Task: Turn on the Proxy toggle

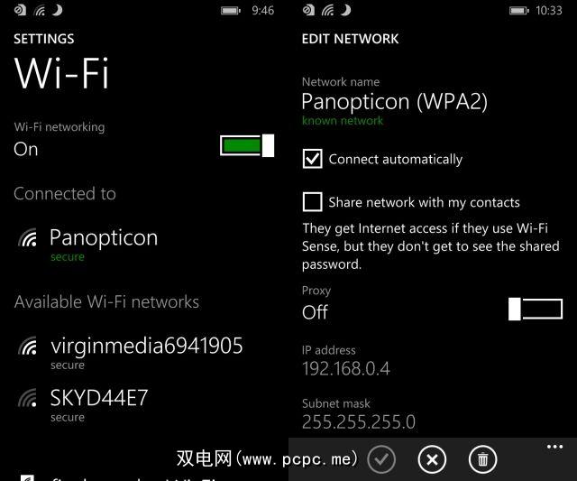Action: (x=536, y=309)
